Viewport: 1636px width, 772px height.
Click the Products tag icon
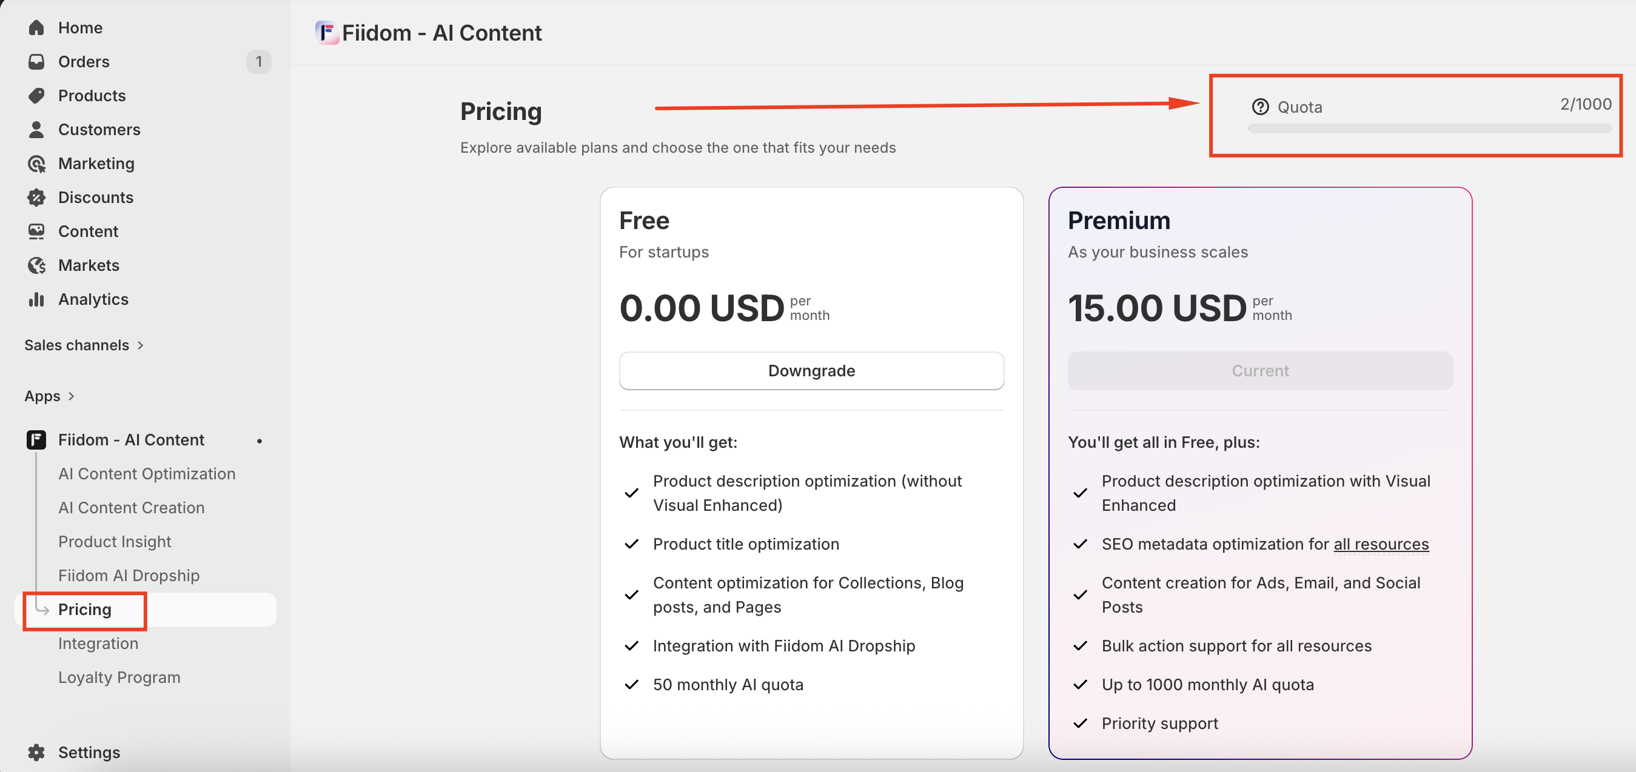coord(36,96)
